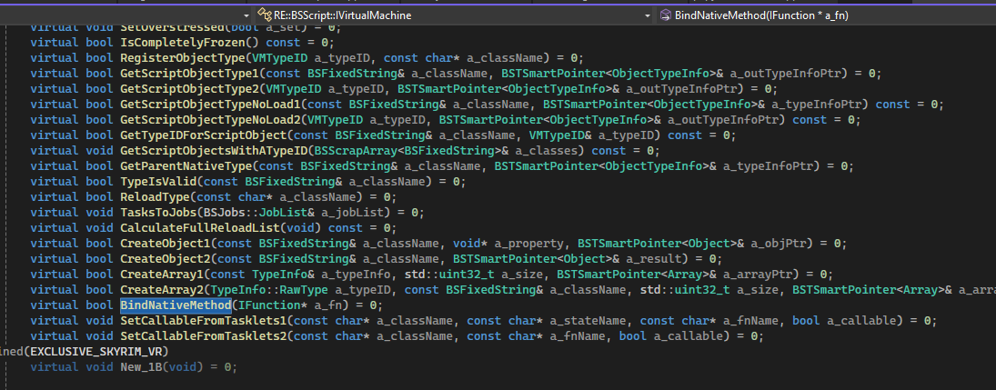Click the CalculateFullReloadList function name
The image size is (996, 390).
click(x=202, y=227)
